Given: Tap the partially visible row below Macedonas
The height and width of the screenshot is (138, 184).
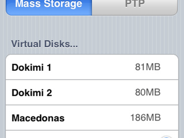Looking at the screenshot, I should click(x=86, y=135).
